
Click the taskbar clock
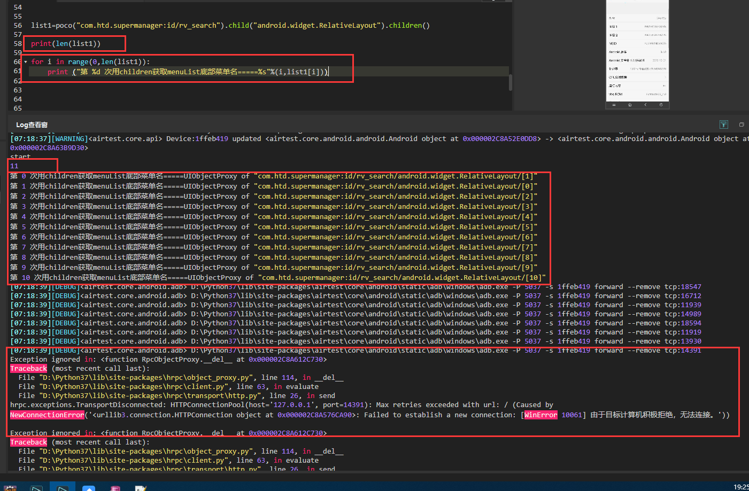pos(741,487)
